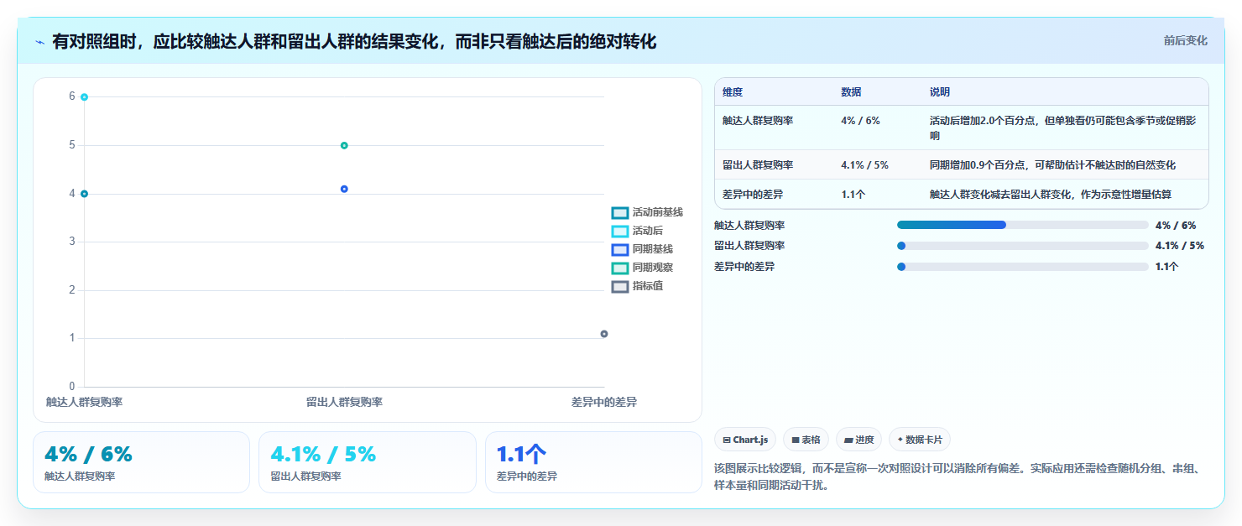Image resolution: width=1242 pixels, height=526 pixels.
Task: Select the 进度 chip
Action: pyautogui.click(x=858, y=440)
